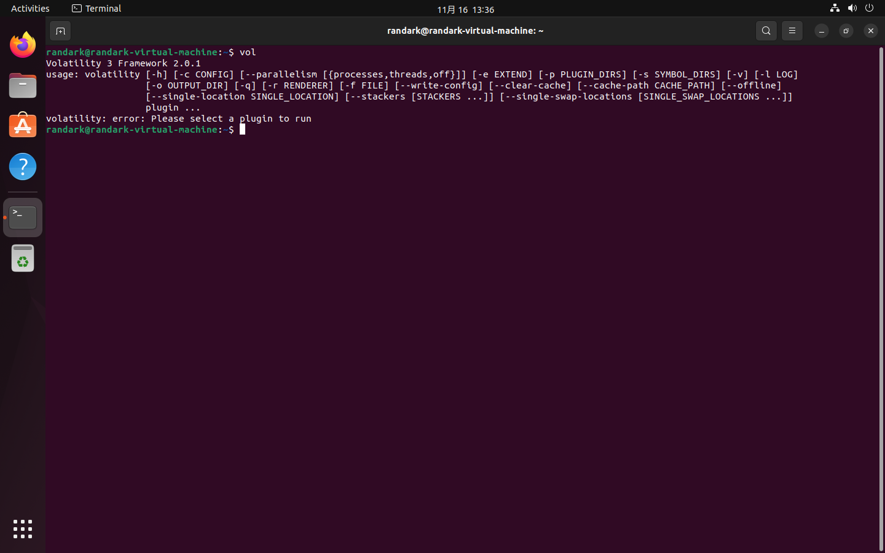This screenshot has height=553, width=885.
Task: Open the power menu icon
Action: click(869, 8)
